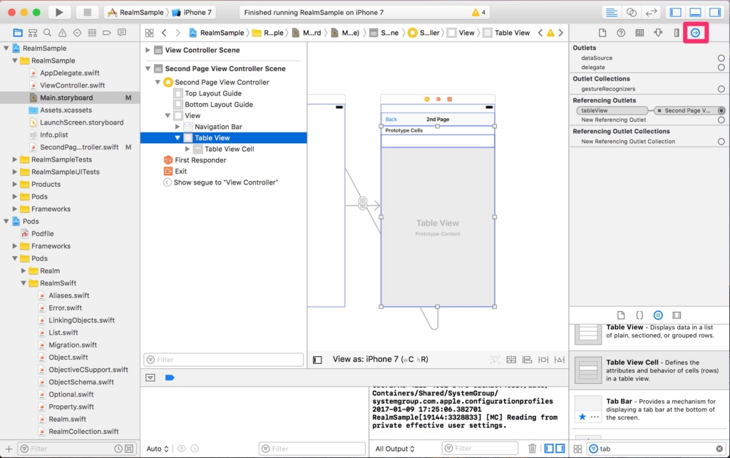
Task: Run the app with the Play button
Action: [x=59, y=13]
